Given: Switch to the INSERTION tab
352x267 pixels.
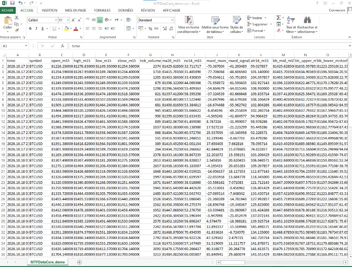Looking at the screenshot, I should (x=49, y=10).
